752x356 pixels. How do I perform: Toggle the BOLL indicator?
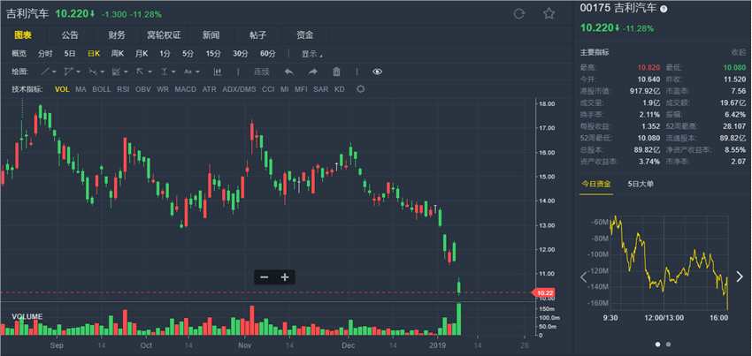(x=102, y=89)
